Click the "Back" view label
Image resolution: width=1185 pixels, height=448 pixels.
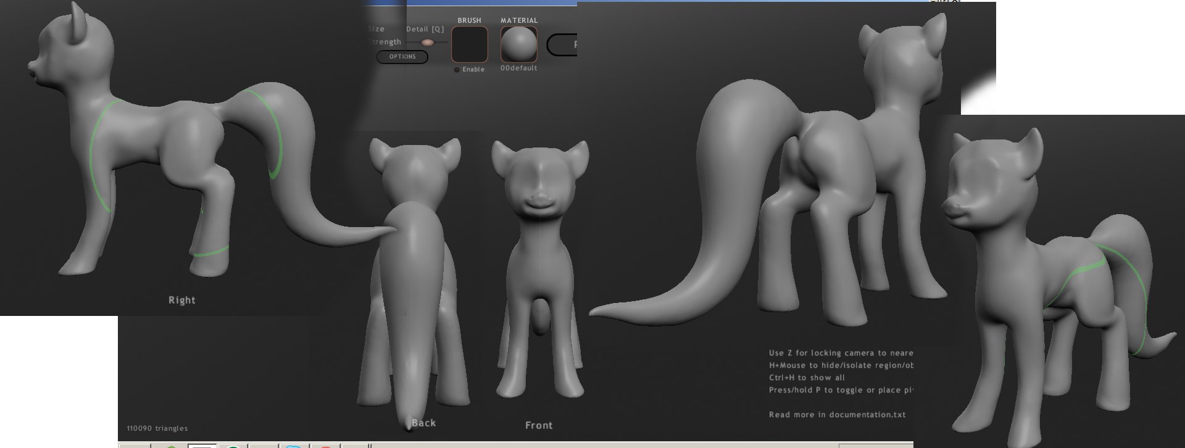pyautogui.click(x=423, y=423)
